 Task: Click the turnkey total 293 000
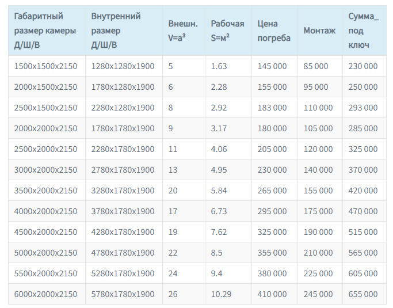tap(363, 108)
